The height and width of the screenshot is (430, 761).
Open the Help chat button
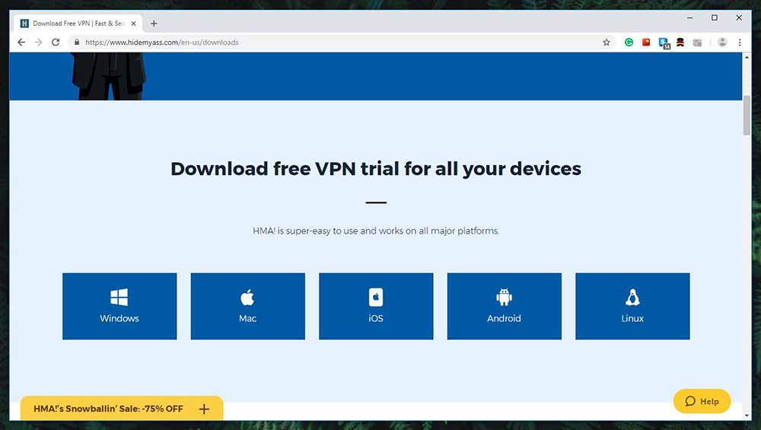[702, 401]
